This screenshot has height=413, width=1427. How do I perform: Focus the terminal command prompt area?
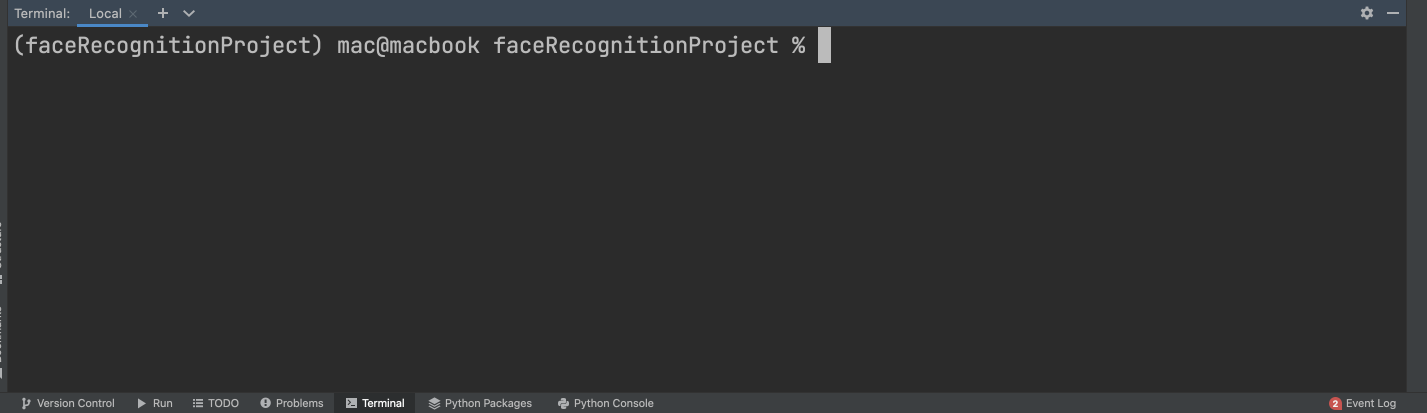705,209
